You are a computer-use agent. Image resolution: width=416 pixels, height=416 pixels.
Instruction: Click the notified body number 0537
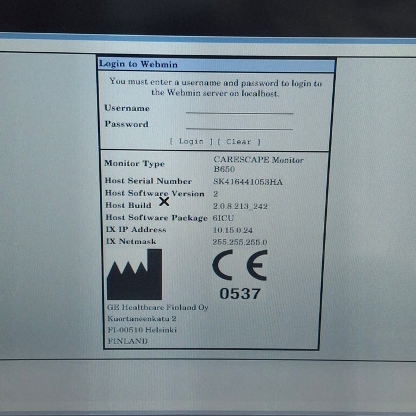pos(240,294)
